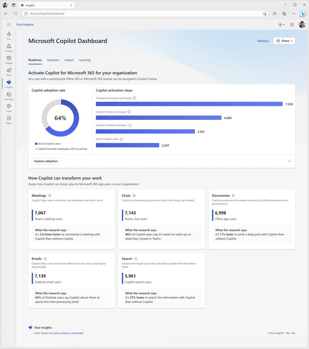Answer Yes to 'Is this helpful?'
The image size is (309, 349).
tap(288, 333)
